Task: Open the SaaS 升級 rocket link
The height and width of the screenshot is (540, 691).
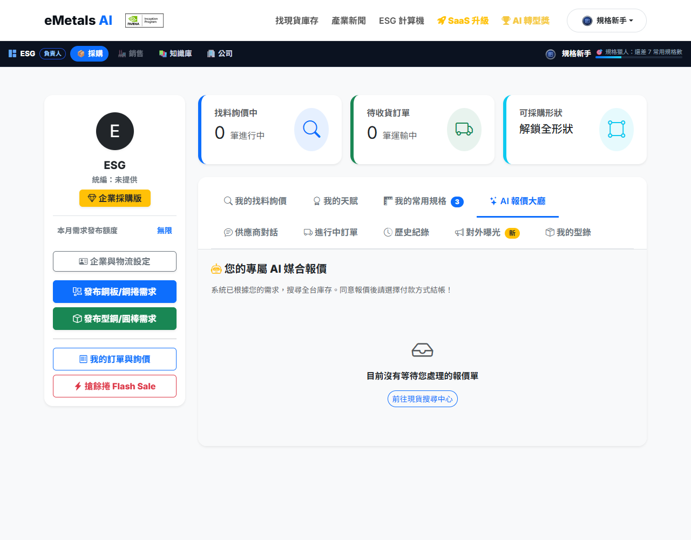Action: pos(463,21)
